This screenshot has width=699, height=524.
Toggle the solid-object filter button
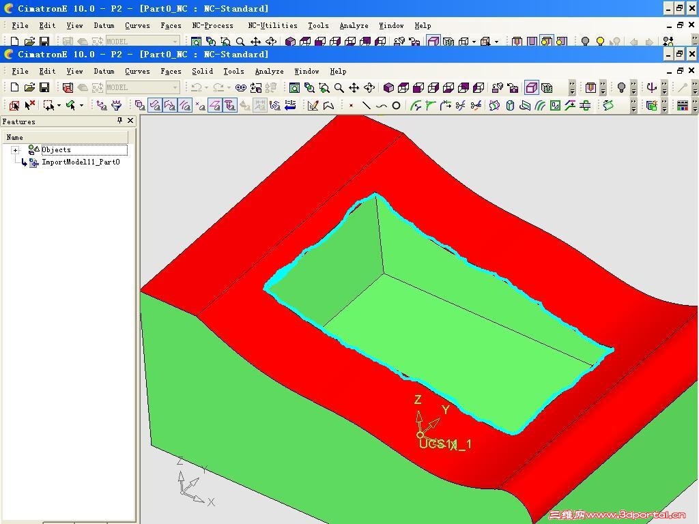coord(140,106)
